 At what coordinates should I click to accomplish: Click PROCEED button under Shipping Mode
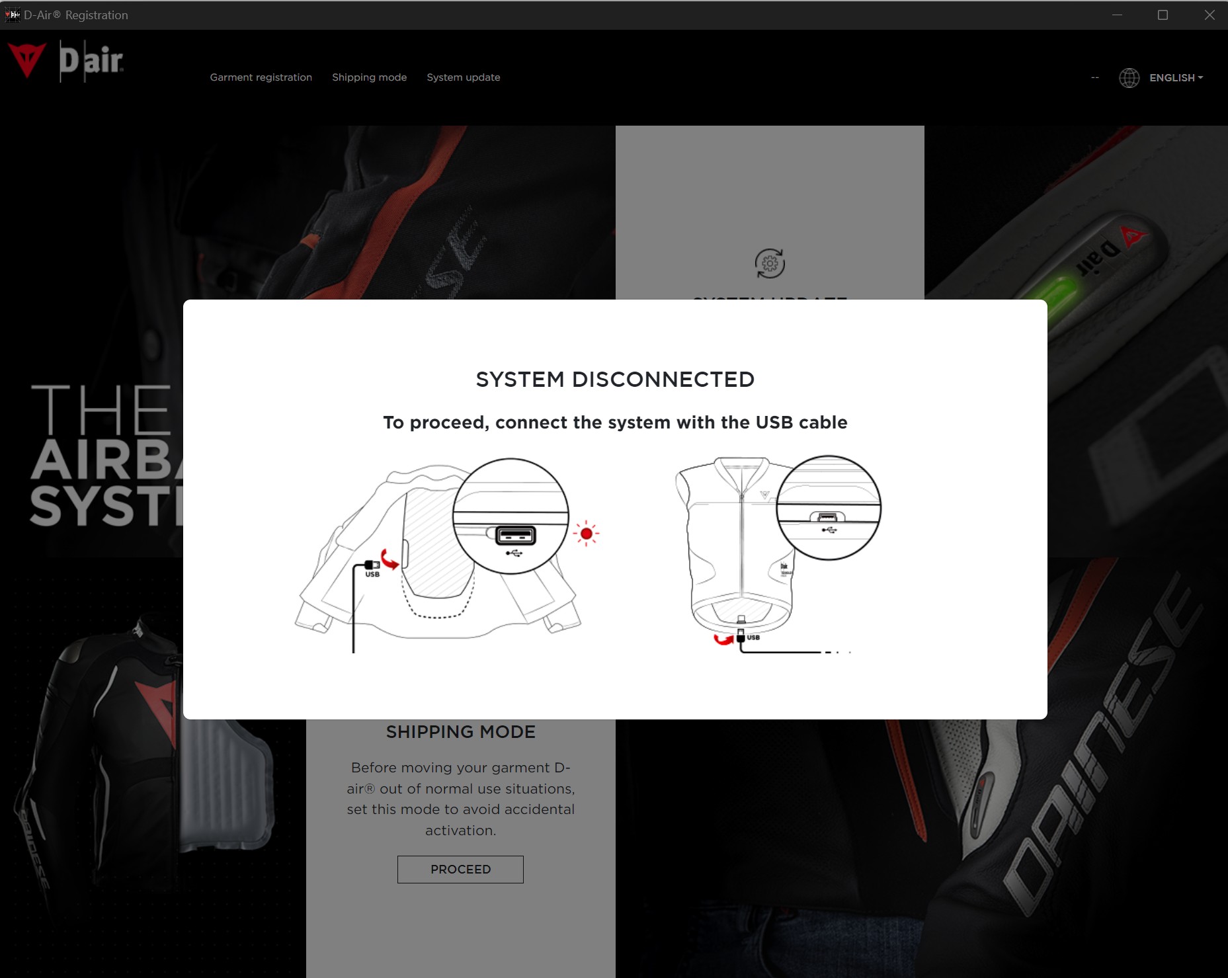pos(460,870)
